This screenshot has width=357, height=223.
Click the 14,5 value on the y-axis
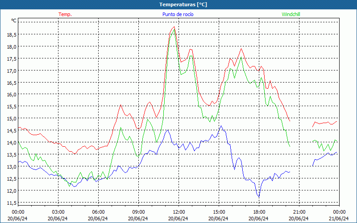pyautogui.click(x=12, y=131)
